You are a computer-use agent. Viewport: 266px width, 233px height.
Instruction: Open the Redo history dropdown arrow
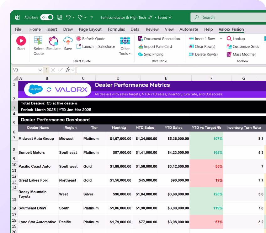point(85,18)
